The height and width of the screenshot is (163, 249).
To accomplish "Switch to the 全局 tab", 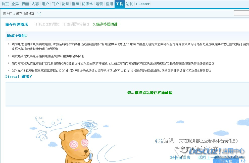I will 15,4.
